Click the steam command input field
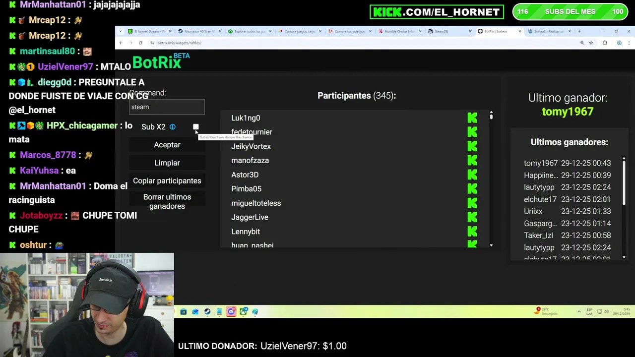 point(167,107)
